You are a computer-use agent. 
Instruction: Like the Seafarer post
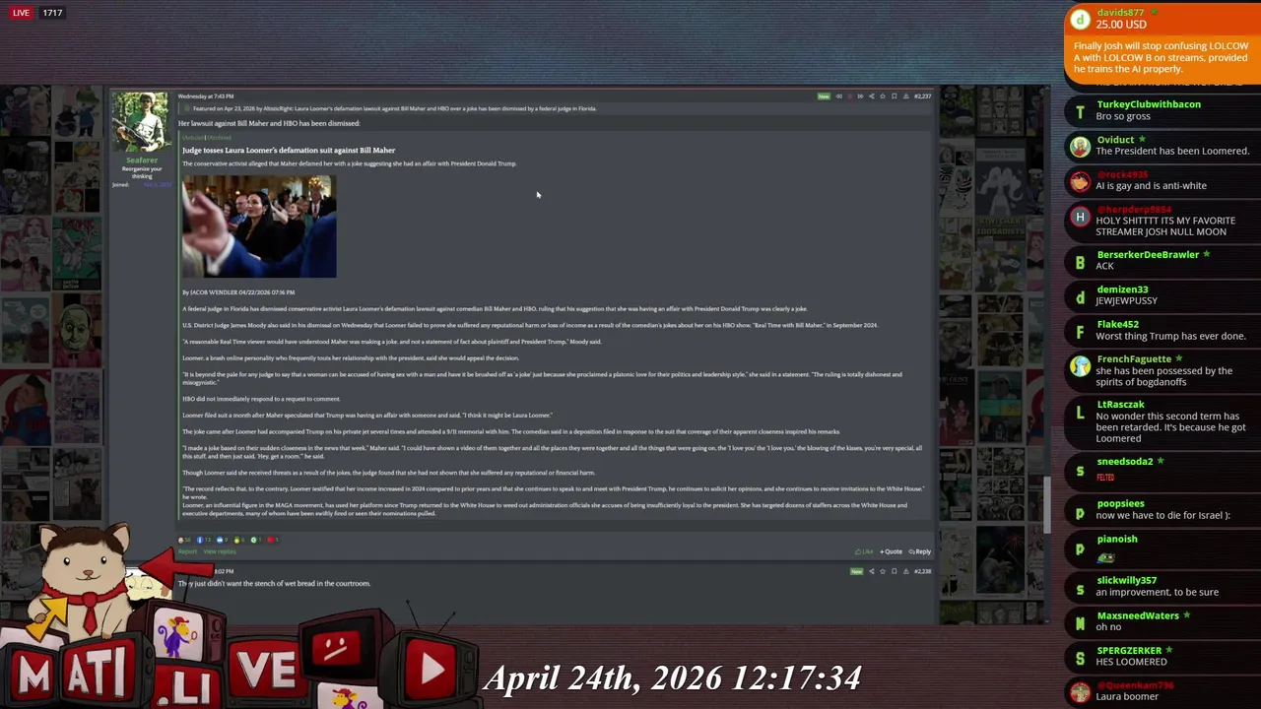point(864,551)
